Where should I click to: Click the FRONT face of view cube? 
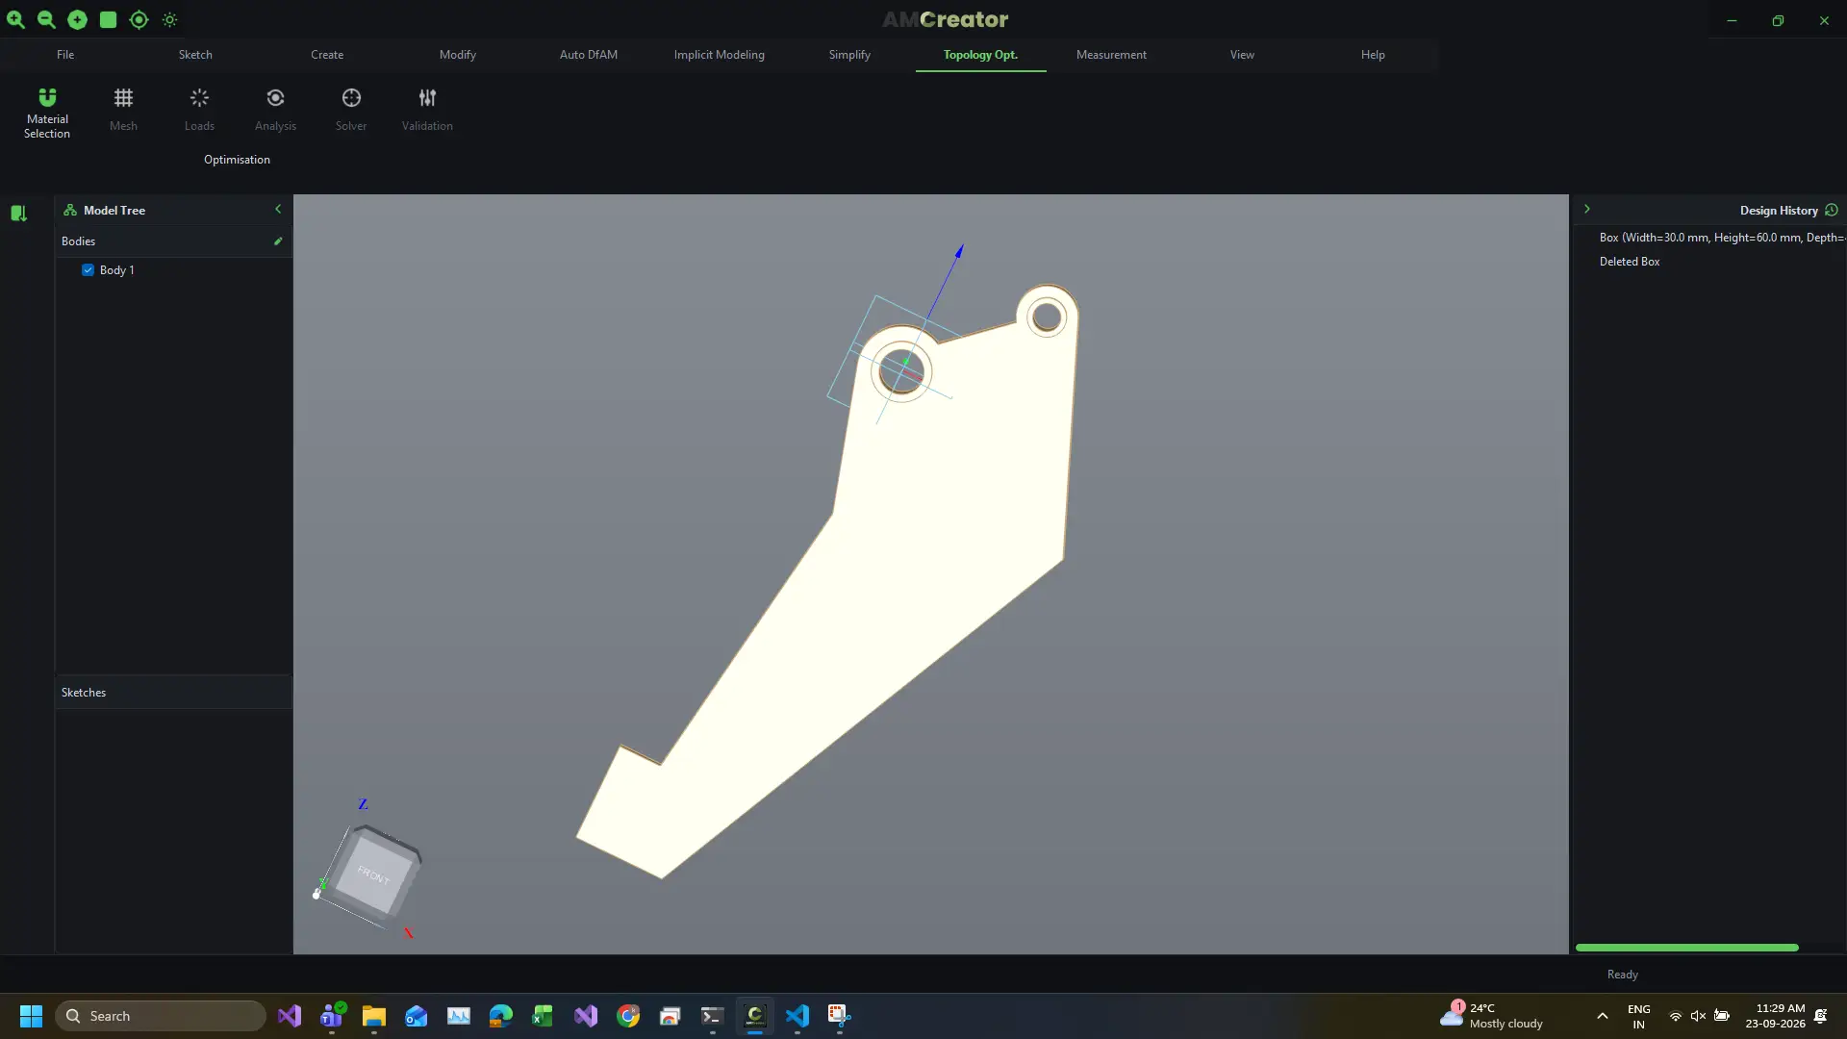point(375,874)
